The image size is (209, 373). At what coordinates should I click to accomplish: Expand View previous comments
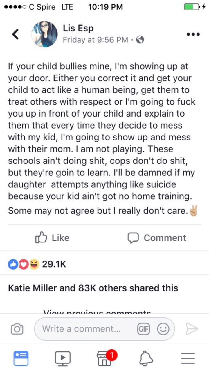coord(97,311)
